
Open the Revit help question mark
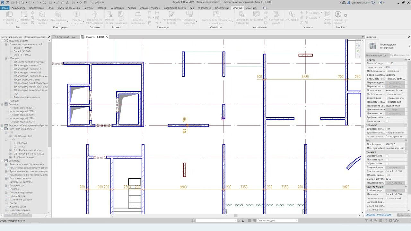pos(381,3)
